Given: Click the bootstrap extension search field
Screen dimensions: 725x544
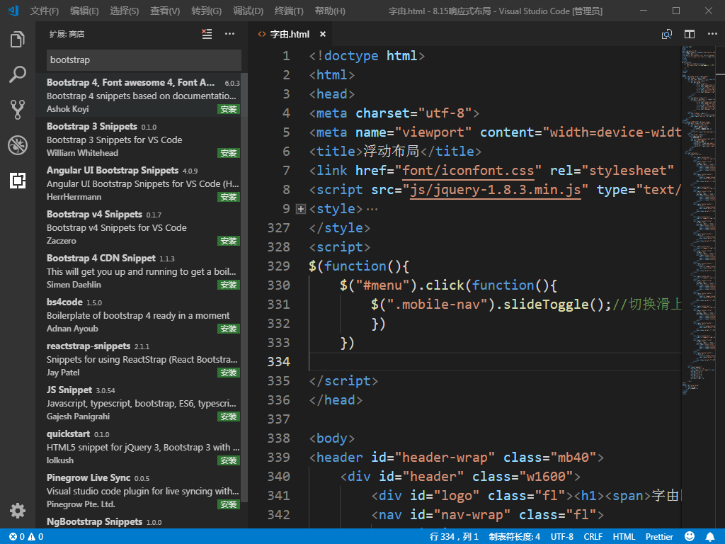Looking at the screenshot, I should click(x=144, y=60).
